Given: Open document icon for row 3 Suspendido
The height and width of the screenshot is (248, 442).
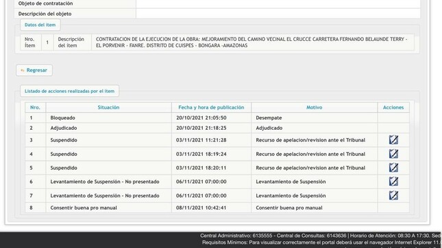Looking at the screenshot, I should tap(393, 140).
